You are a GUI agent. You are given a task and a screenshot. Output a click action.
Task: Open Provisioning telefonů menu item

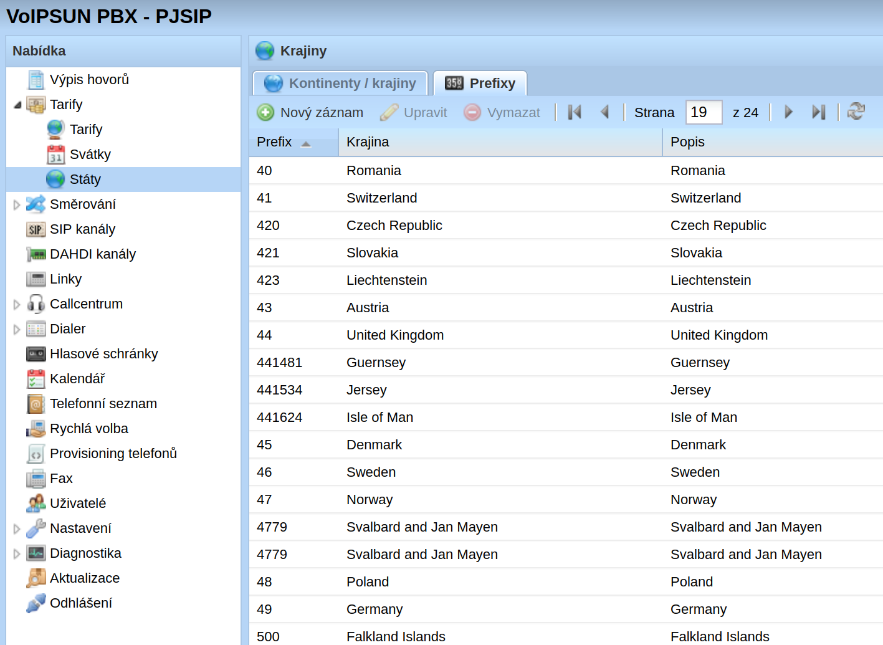113,454
